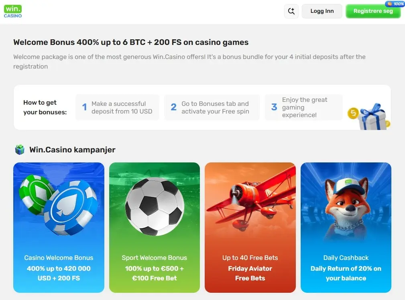Click the Welcome Bonus 400% heading

131,43
